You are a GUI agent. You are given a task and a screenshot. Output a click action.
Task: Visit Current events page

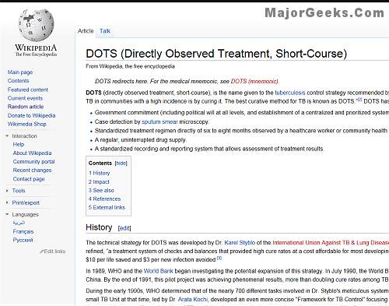point(25,98)
